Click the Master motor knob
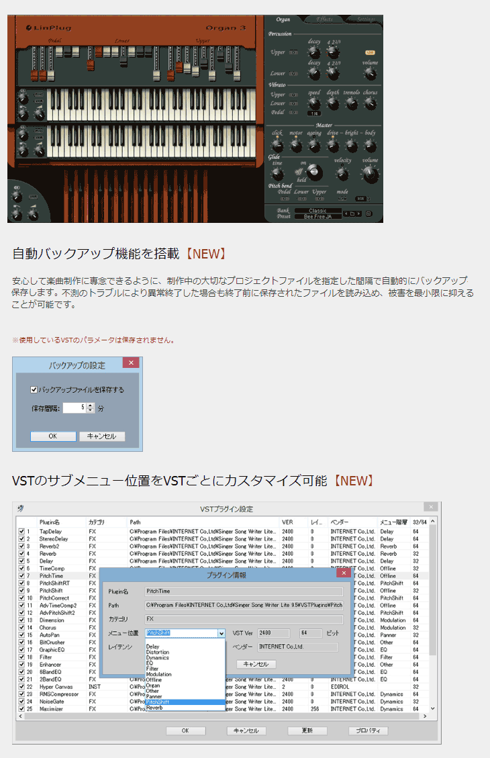 pyautogui.click(x=296, y=144)
